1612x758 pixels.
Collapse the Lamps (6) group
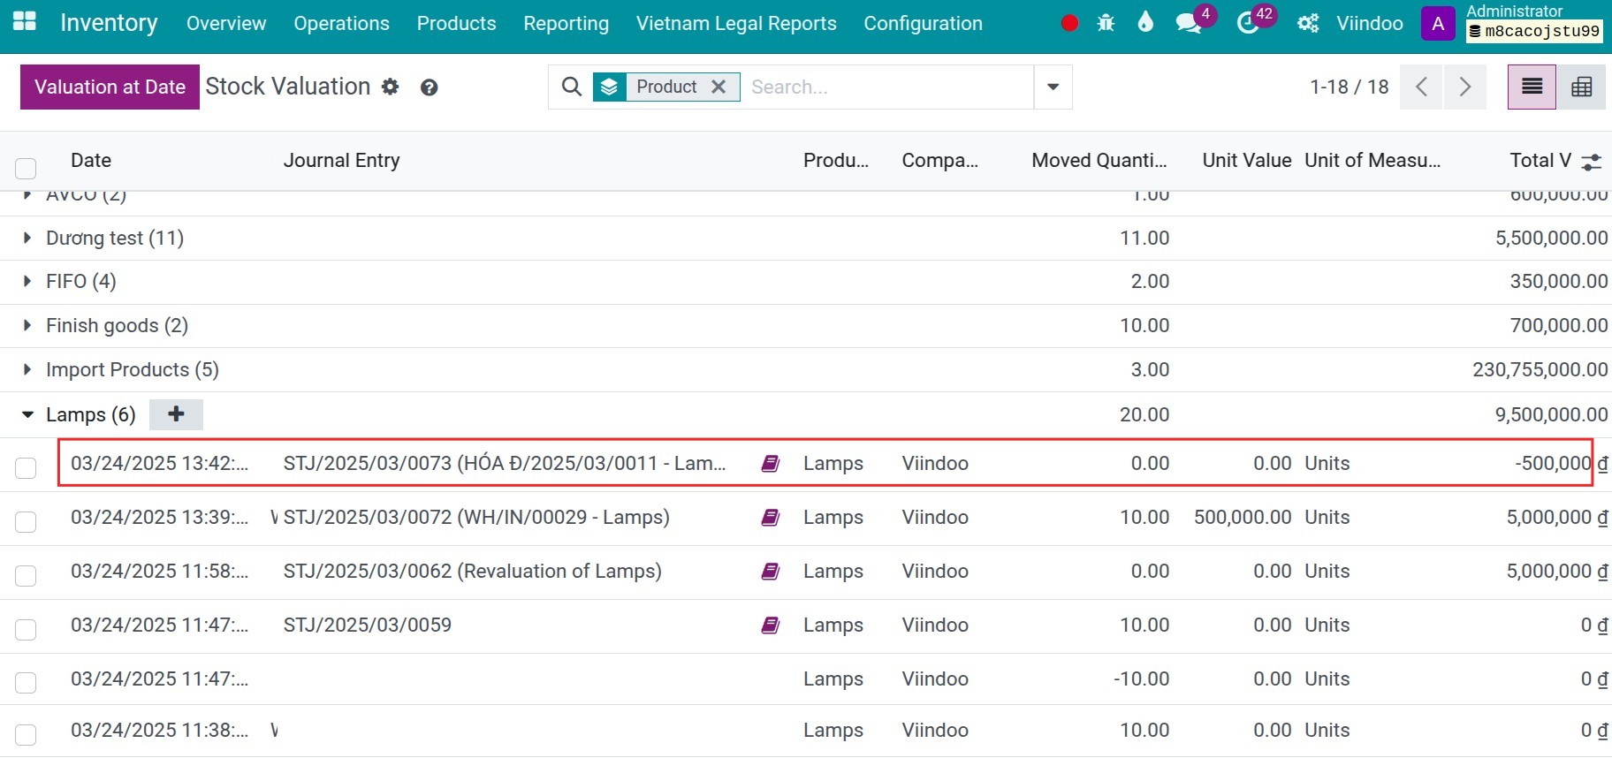(x=27, y=414)
